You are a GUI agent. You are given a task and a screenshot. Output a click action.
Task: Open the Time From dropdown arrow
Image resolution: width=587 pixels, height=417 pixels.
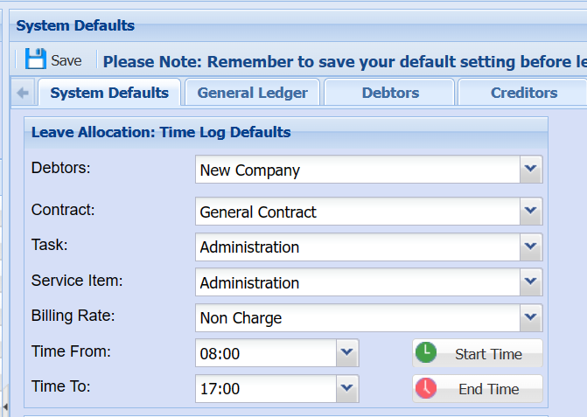pyautogui.click(x=347, y=353)
